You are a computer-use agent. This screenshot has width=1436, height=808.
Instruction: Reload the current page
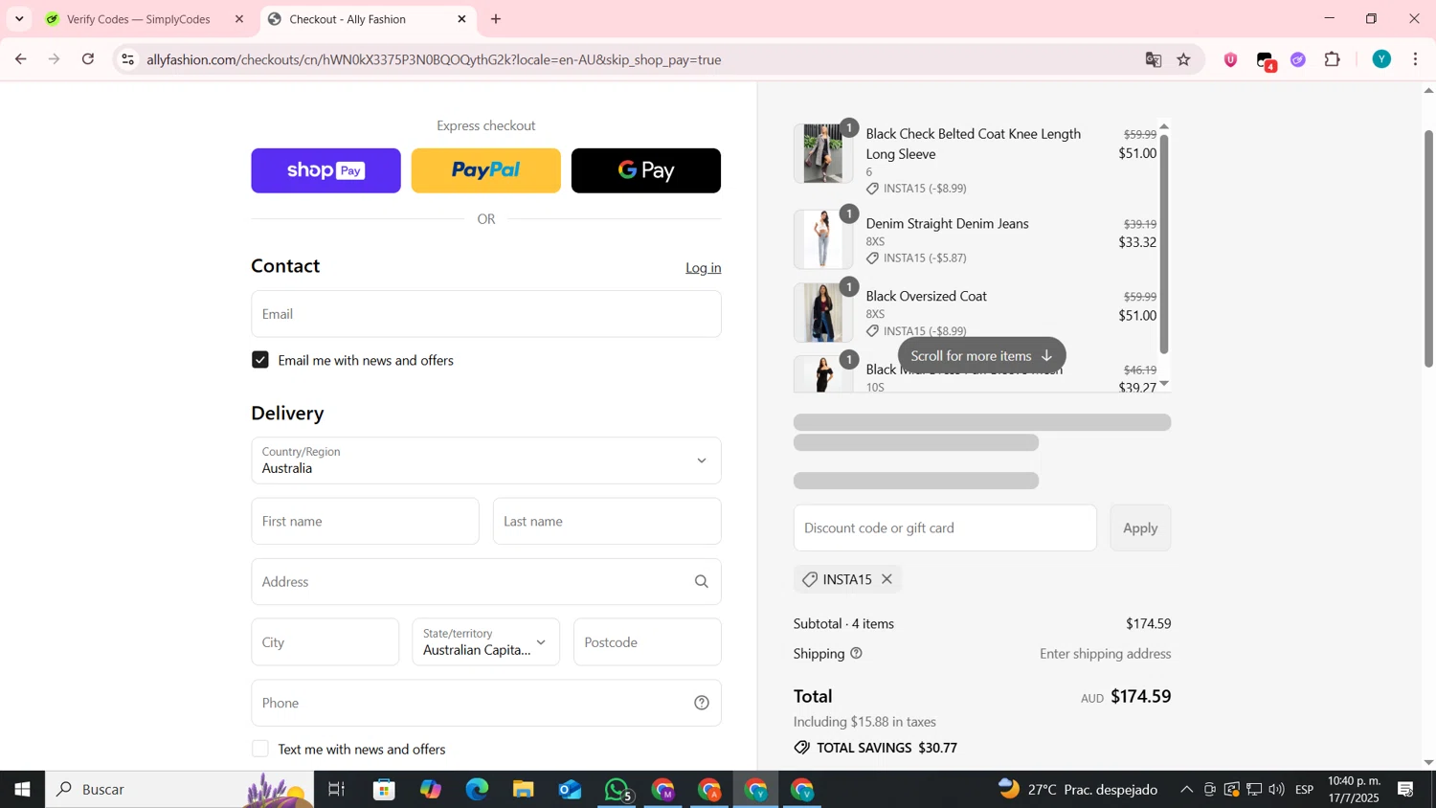point(88,59)
